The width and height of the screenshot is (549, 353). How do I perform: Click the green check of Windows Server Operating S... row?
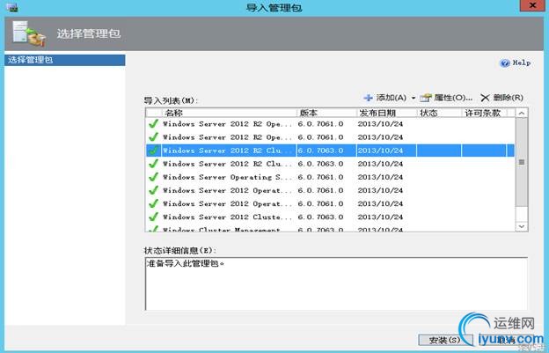coord(153,177)
